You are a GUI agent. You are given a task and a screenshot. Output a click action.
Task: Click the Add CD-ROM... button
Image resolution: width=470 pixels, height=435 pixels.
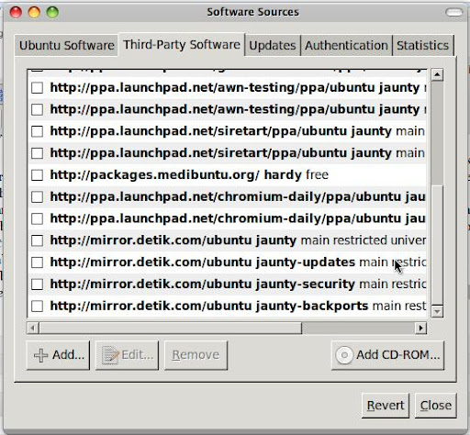click(387, 355)
